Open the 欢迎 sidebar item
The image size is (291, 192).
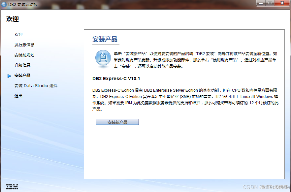tap(18, 35)
